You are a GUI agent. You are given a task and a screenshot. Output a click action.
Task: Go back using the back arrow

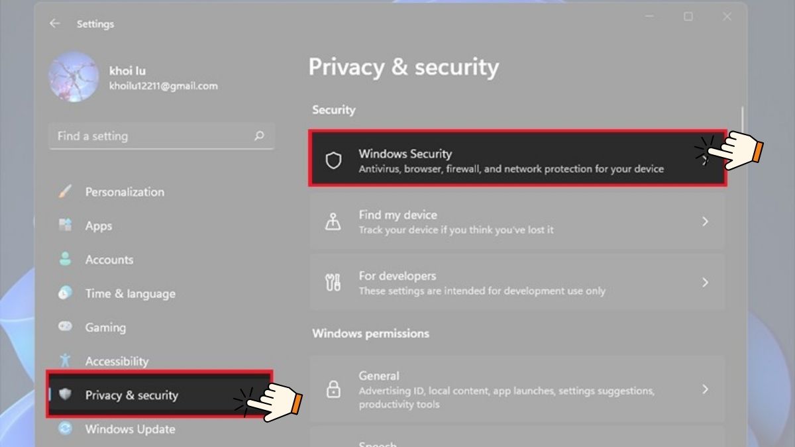coord(55,23)
